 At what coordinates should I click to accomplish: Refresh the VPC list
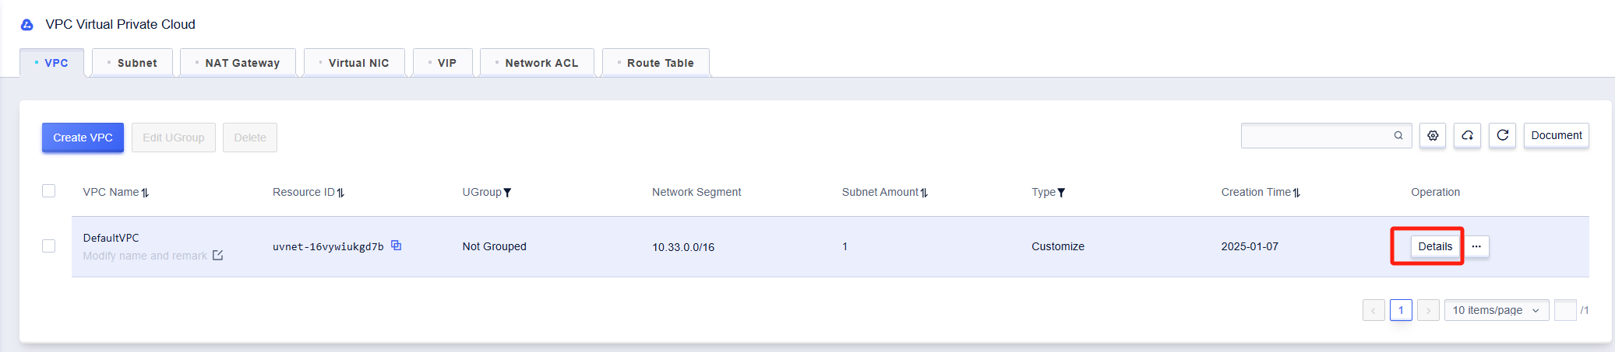point(1502,136)
